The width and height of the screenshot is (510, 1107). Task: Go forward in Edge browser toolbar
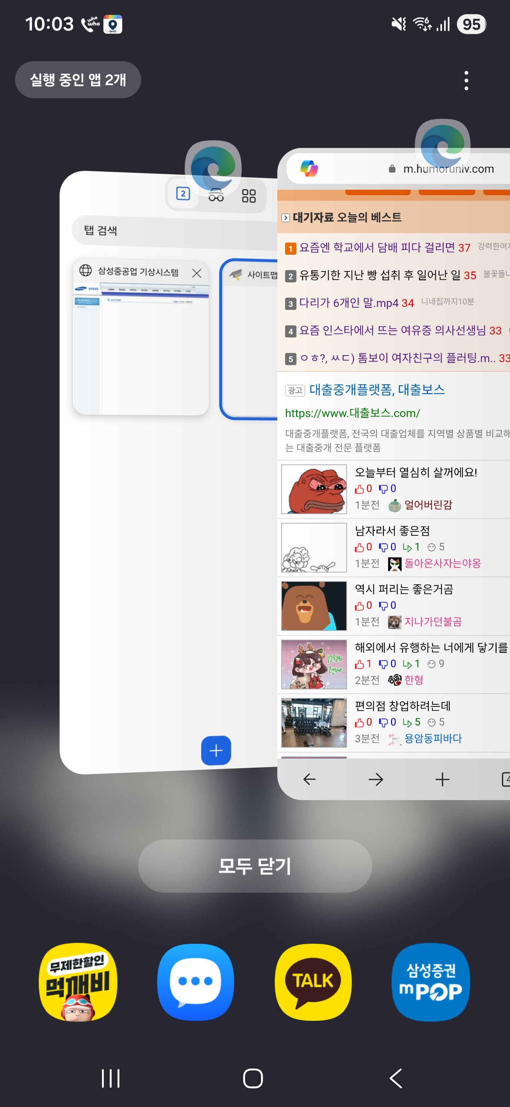376,779
